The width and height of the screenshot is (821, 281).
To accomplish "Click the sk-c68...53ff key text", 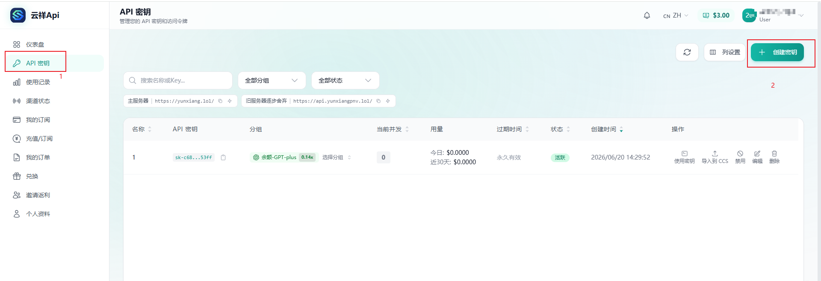I will click(194, 157).
